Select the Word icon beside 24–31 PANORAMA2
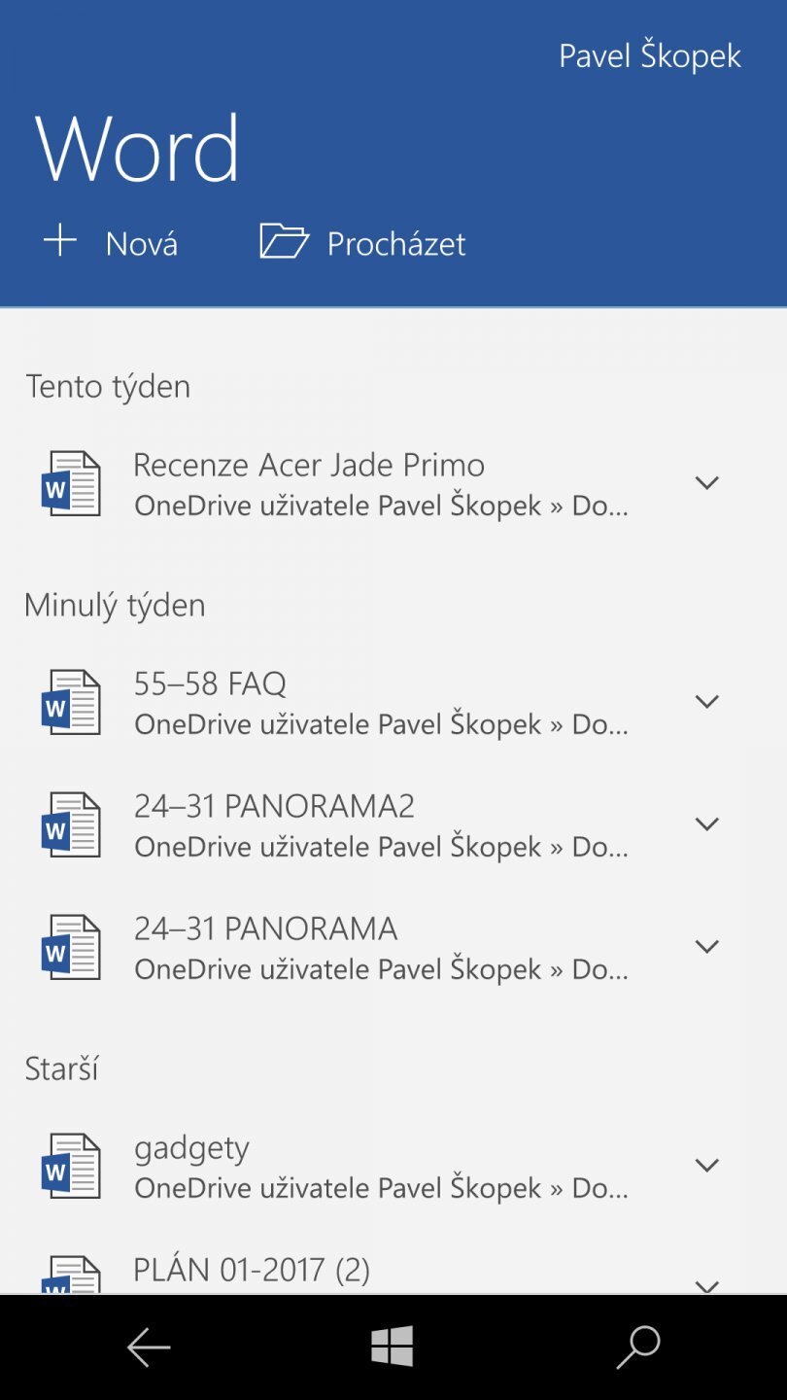Viewport: 787px width, 1400px height. pos(71,823)
